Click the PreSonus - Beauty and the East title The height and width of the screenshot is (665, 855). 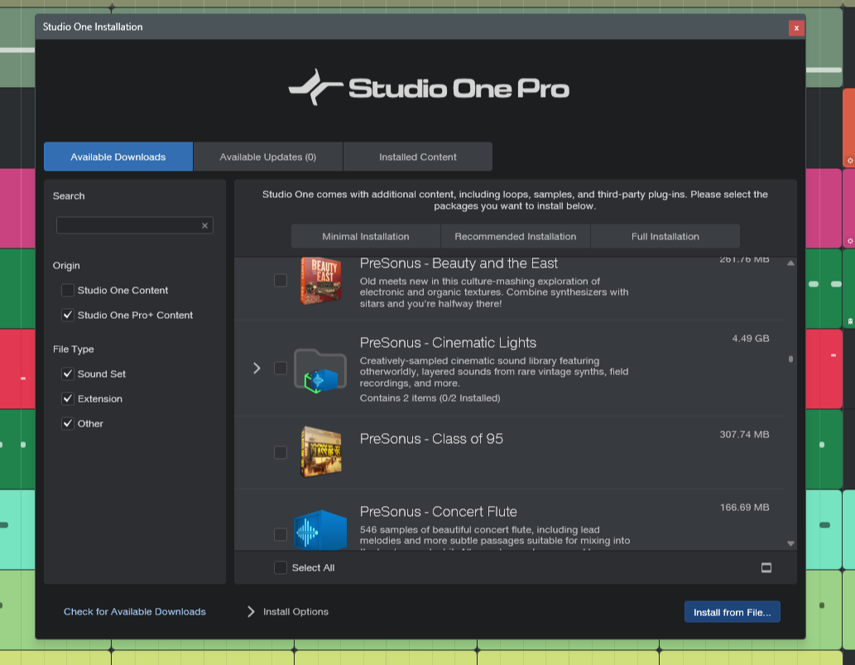(x=459, y=263)
